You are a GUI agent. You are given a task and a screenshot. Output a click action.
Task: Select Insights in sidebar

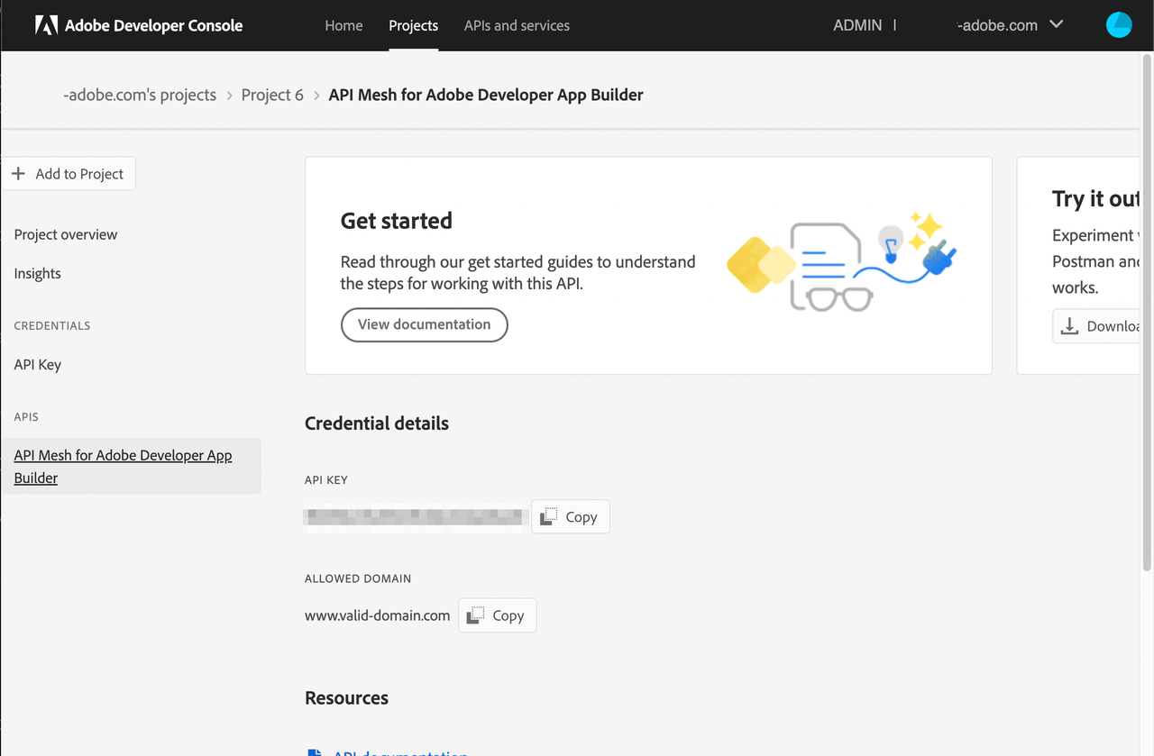[38, 273]
